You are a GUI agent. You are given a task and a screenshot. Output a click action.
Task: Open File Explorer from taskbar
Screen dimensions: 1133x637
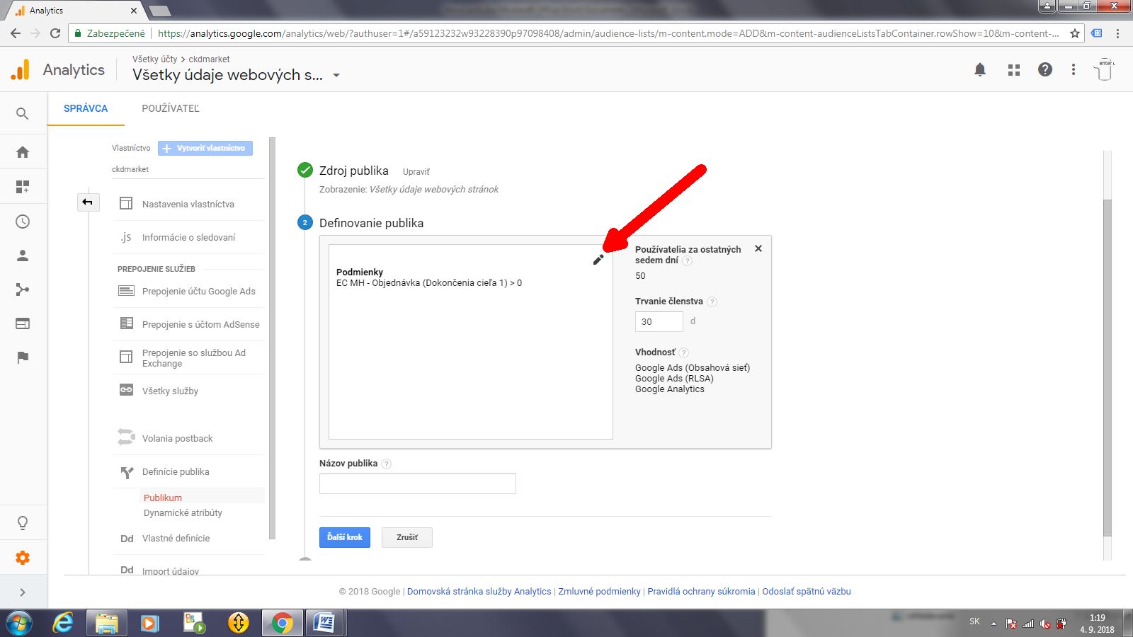[107, 623]
